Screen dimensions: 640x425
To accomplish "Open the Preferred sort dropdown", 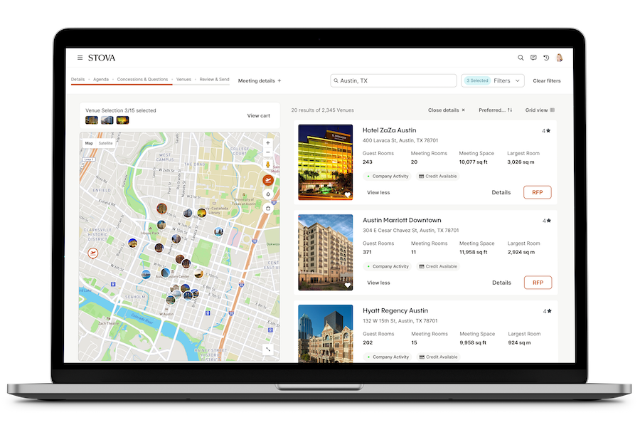I will click(495, 110).
